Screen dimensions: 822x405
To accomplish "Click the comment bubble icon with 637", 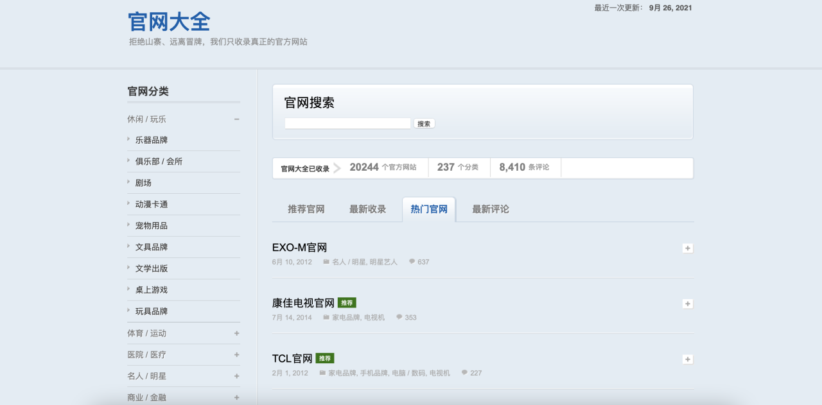I will (x=412, y=261).
